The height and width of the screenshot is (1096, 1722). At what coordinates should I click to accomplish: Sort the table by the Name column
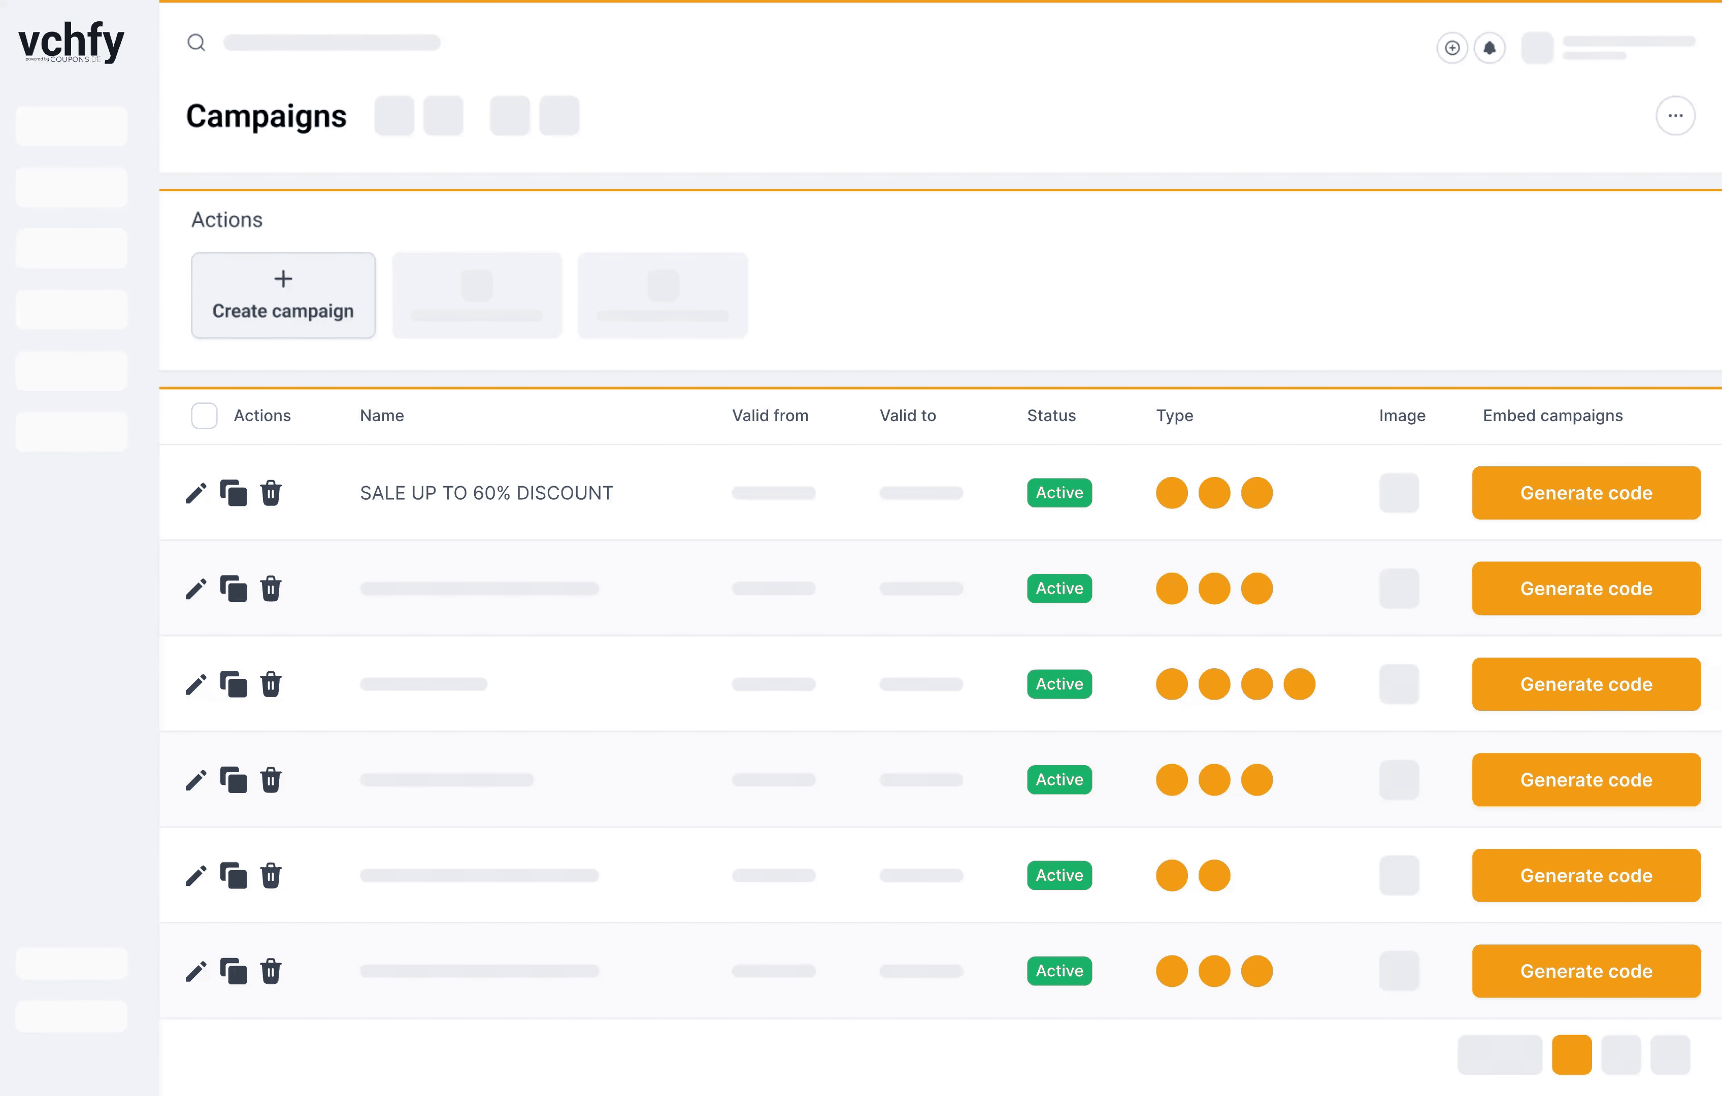382,416
